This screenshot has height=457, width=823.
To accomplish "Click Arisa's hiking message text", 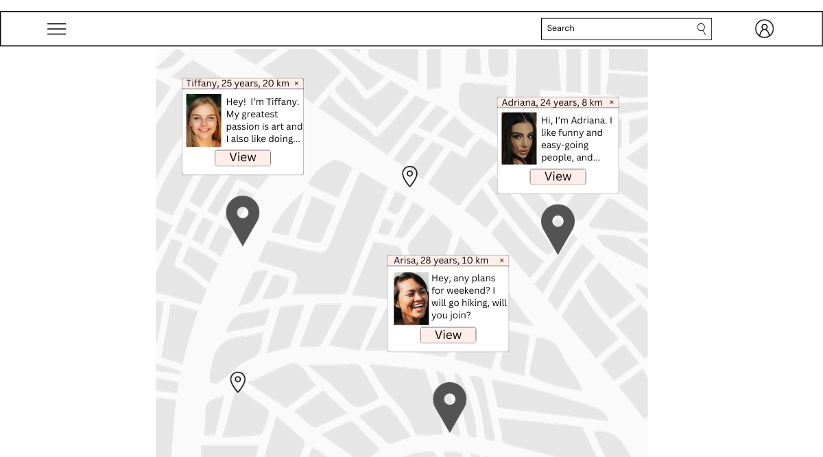I will pos(469,297).
